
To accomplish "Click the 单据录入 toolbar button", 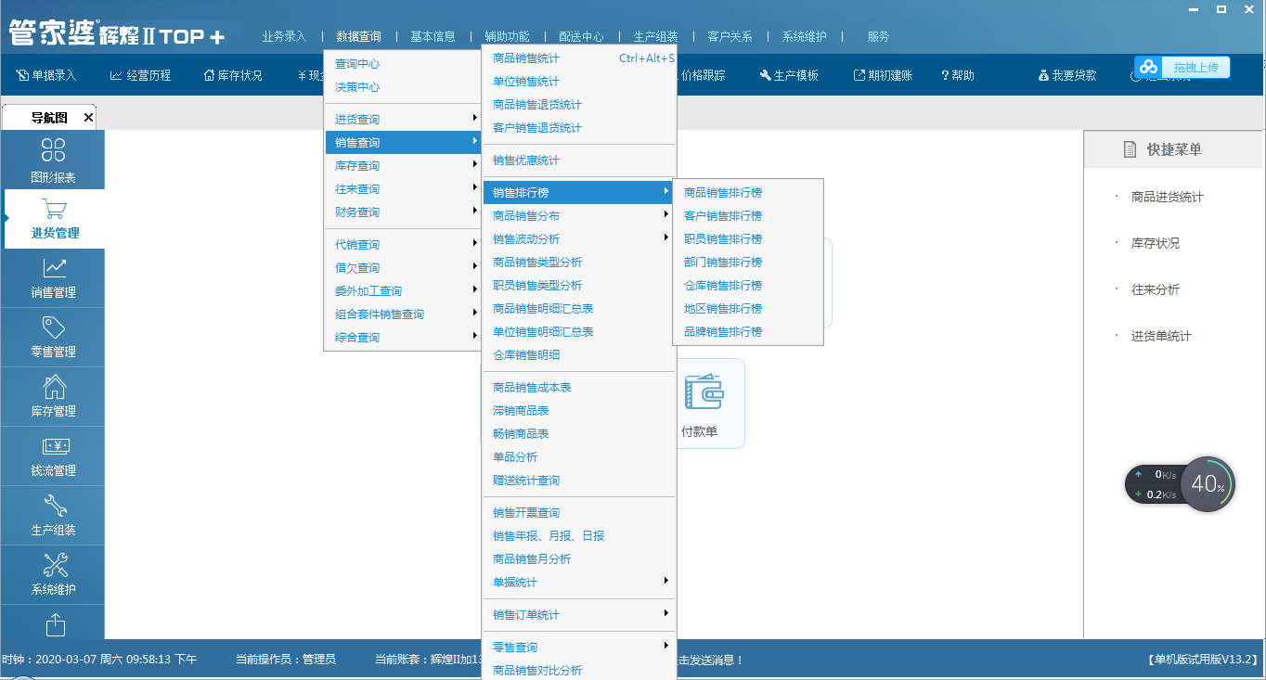I will (47, 75).
